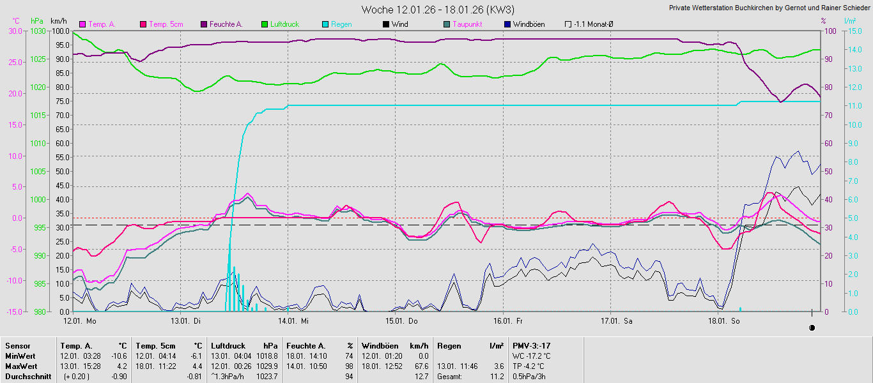Click the black Wind legend swatch
This screenshot has height=383, width=873.
386,24
